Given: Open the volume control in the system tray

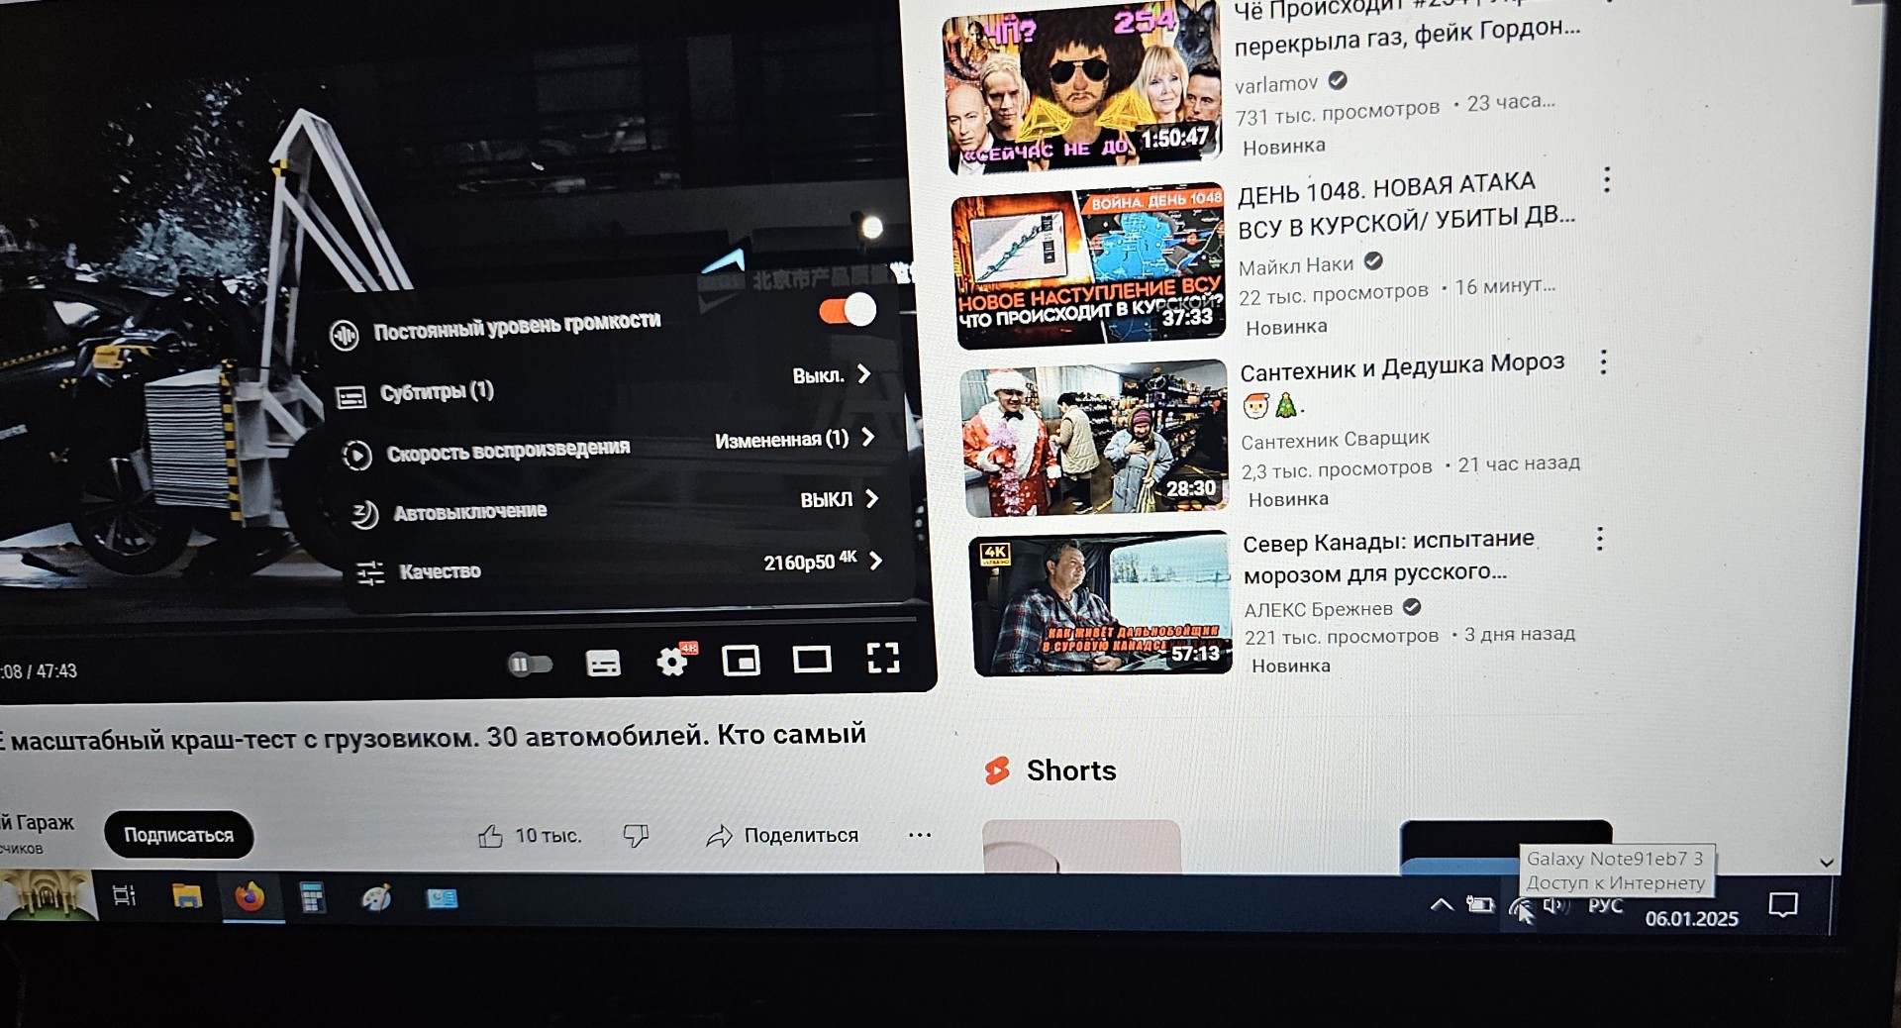Looking at the screenshot, I should click(x=1556, y=906).
